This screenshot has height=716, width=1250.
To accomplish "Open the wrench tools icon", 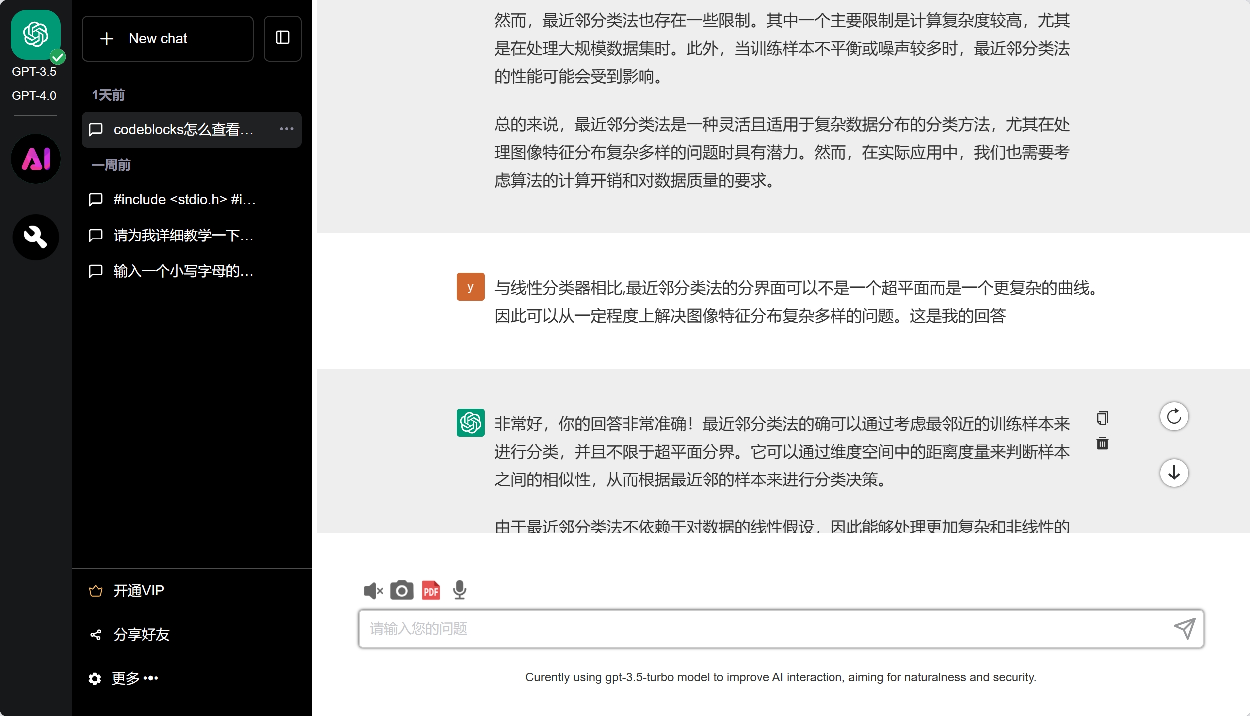I will coord(36,237).
